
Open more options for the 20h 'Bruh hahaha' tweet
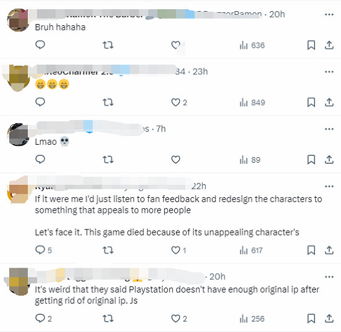(329, 15)
